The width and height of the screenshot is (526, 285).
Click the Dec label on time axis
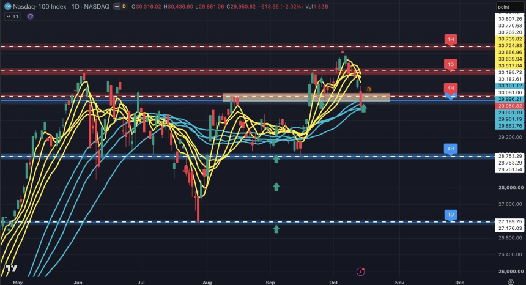(459, 283)
